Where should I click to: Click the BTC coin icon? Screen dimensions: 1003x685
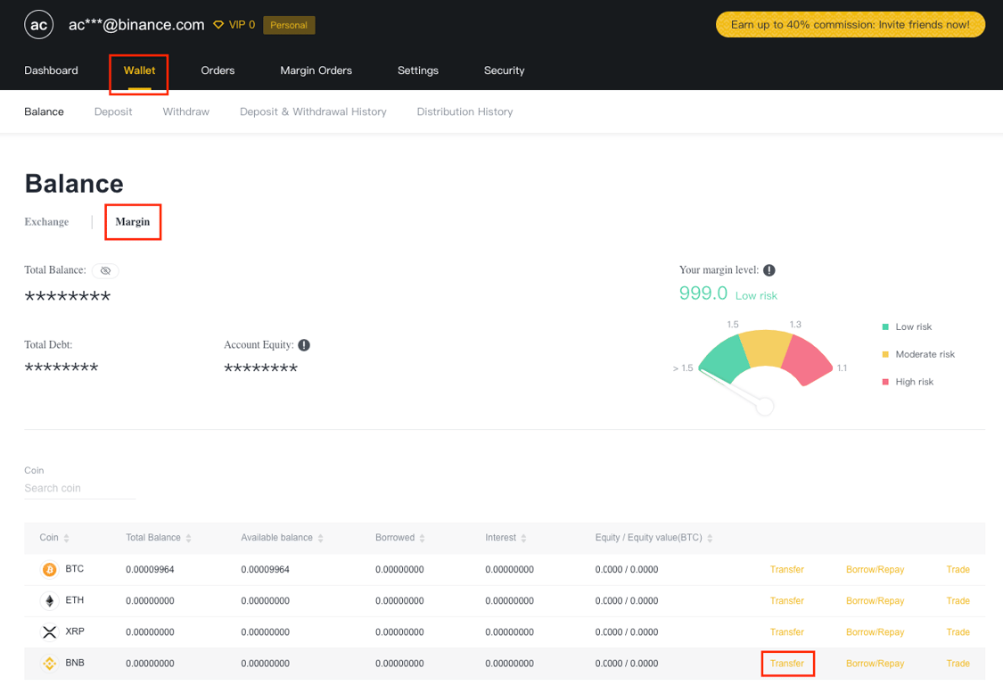50,569
